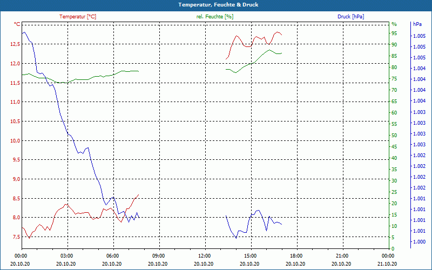Click '9,0' on the temperature axis
Viewport: 432px width, 270px height.
pos(16,179)
